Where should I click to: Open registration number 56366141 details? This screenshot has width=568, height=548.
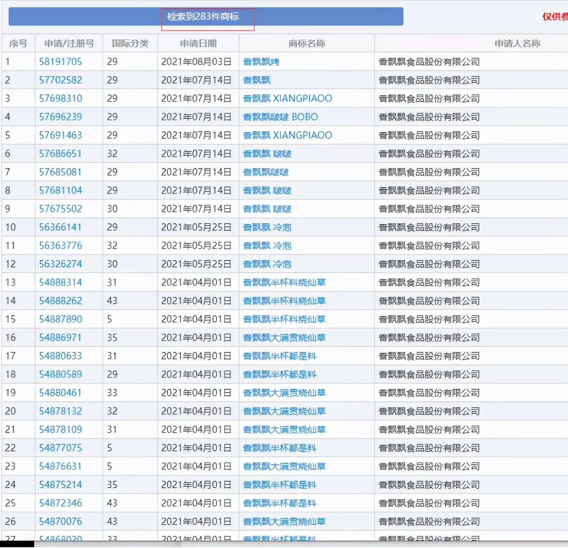(x=60, y=227)
